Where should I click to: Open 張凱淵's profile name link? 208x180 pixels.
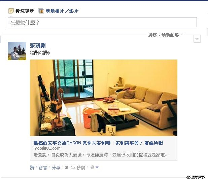coord(38,45)
